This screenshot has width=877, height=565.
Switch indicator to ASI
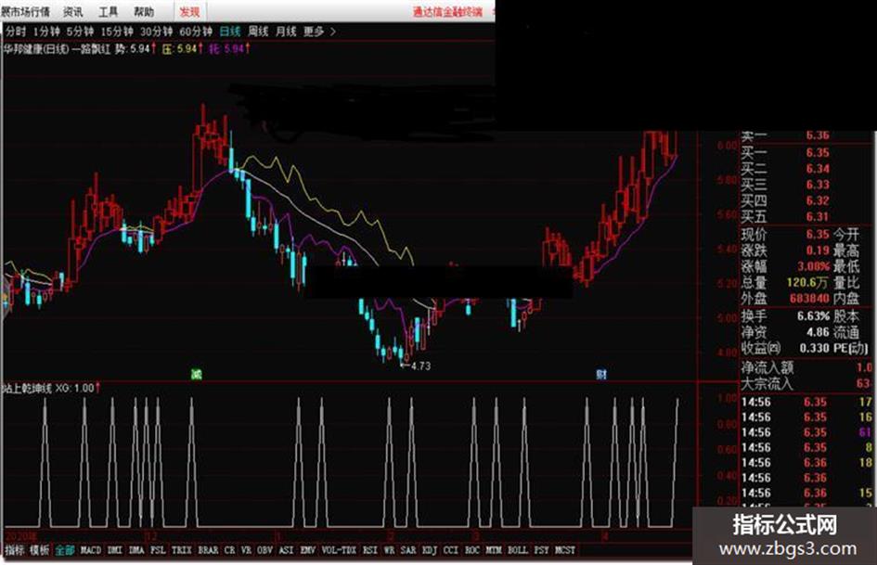286,550
